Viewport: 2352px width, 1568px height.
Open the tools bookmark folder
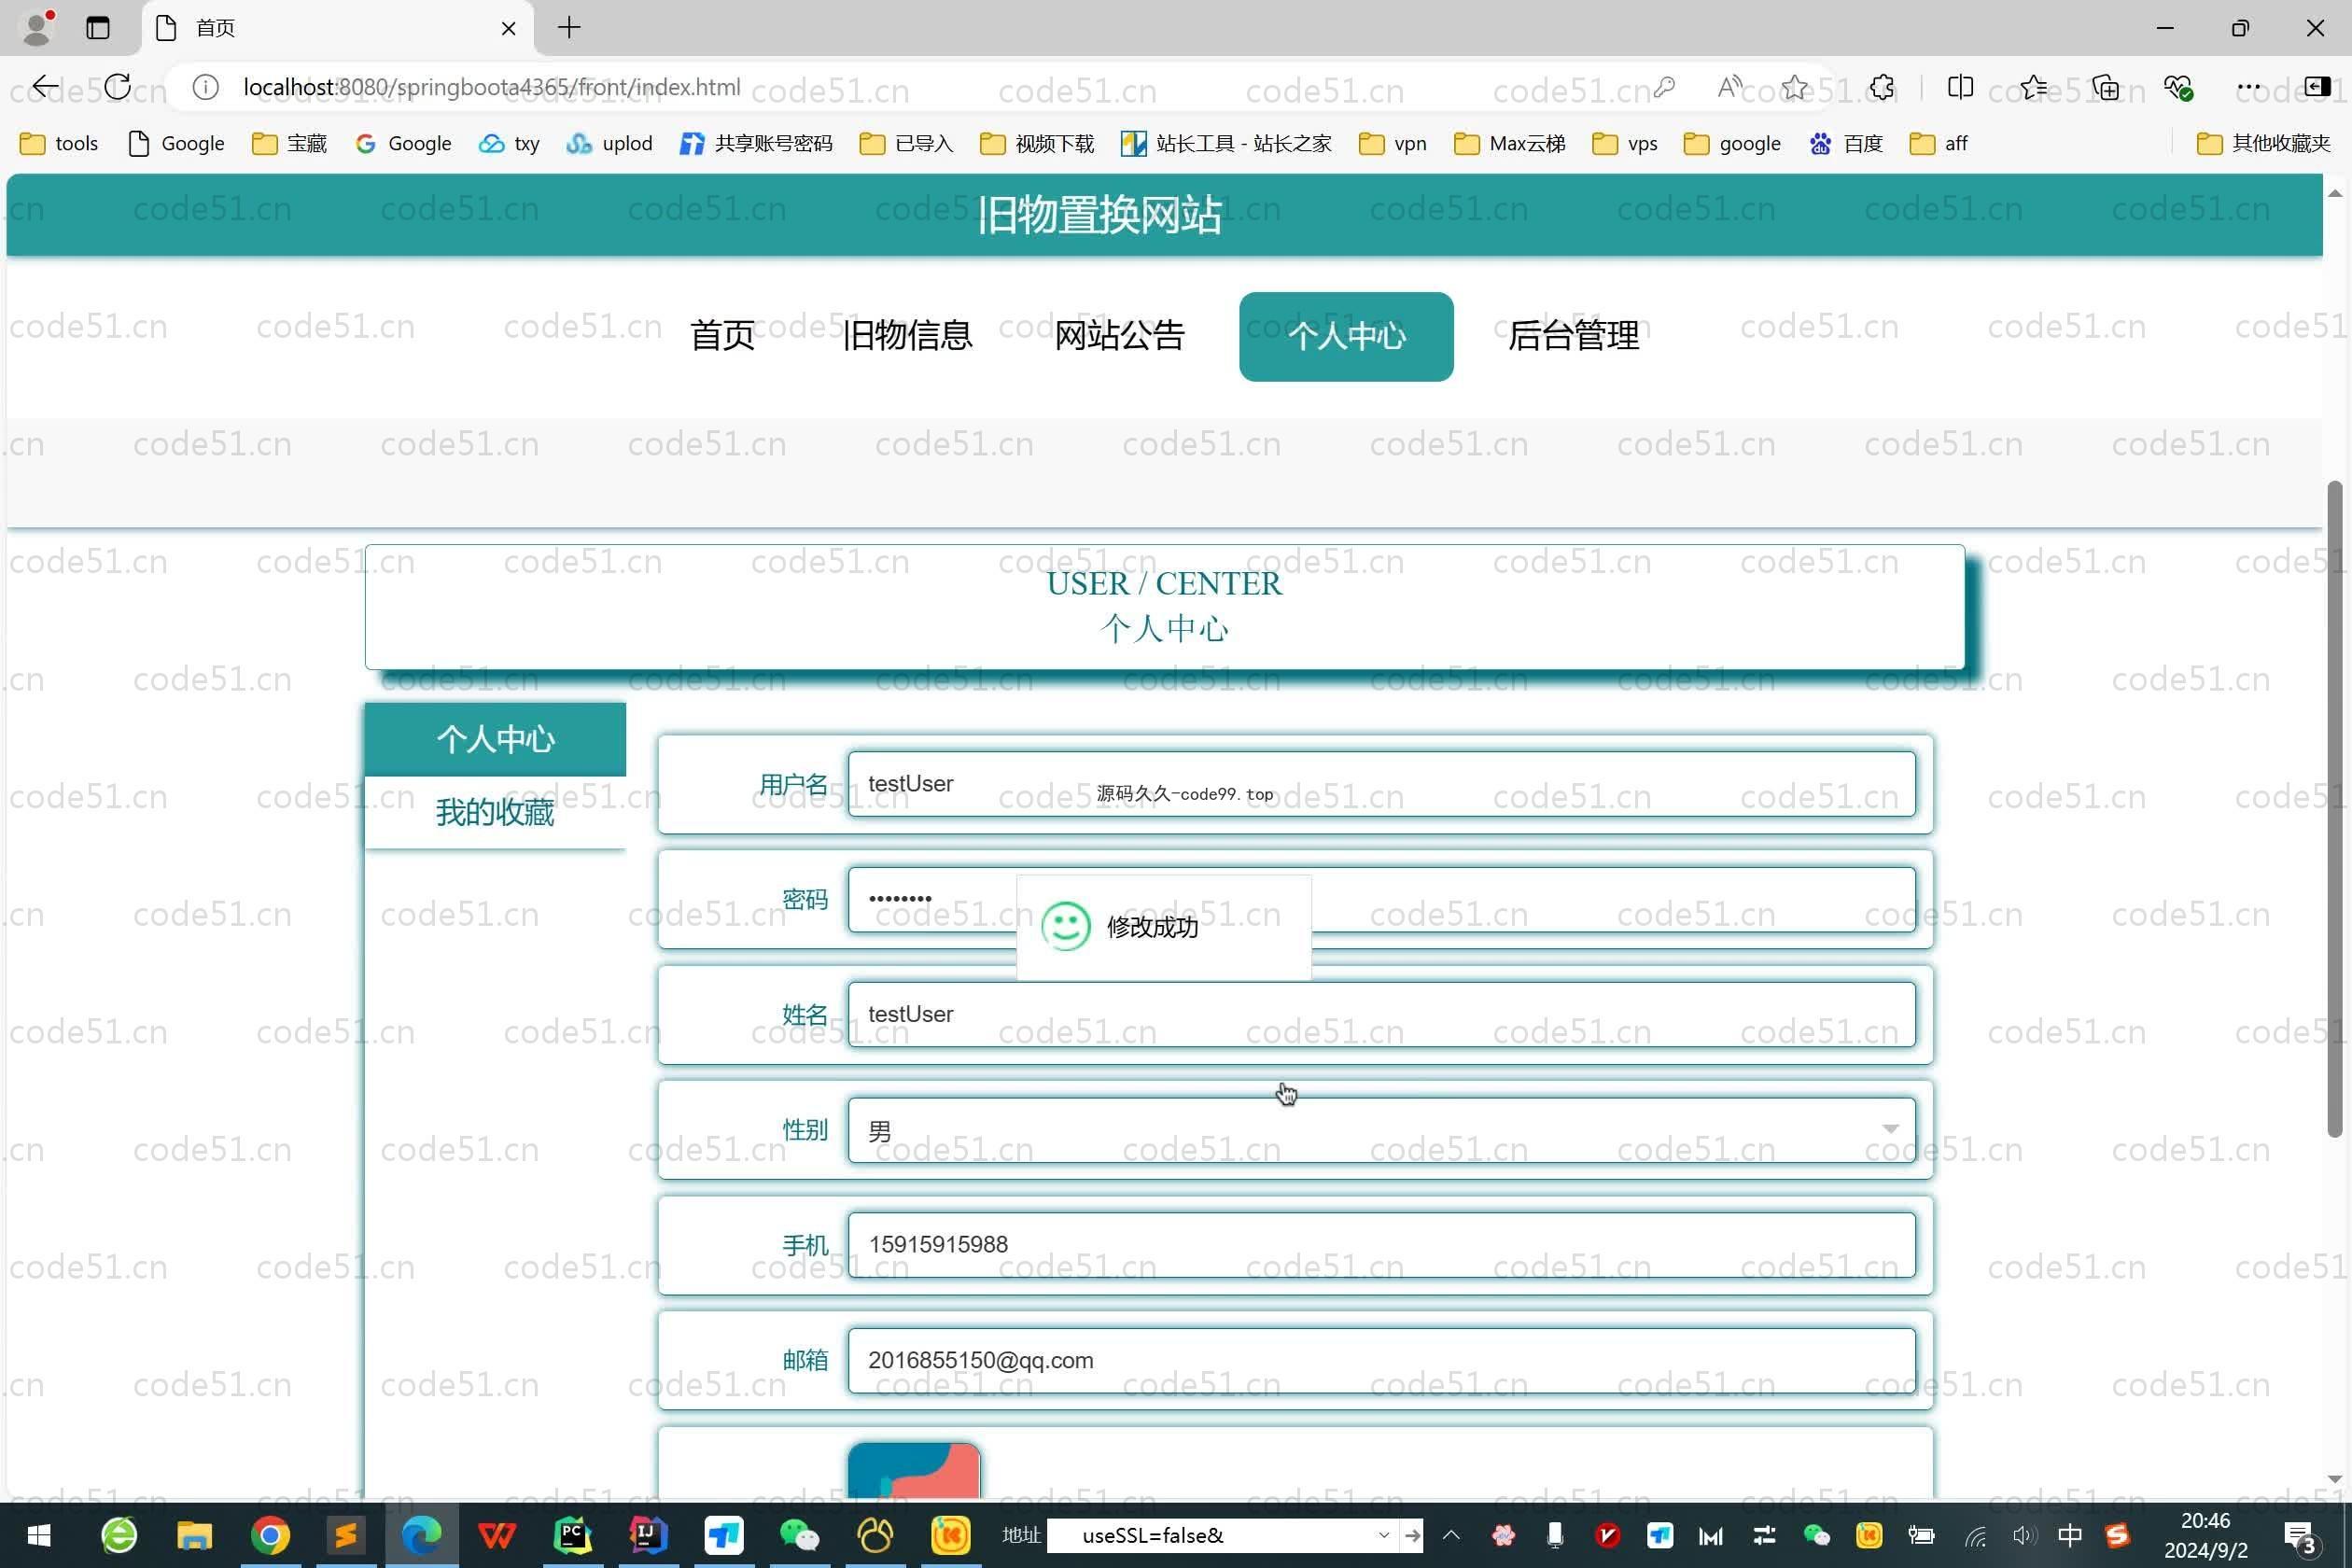click(x=60, y=143)
